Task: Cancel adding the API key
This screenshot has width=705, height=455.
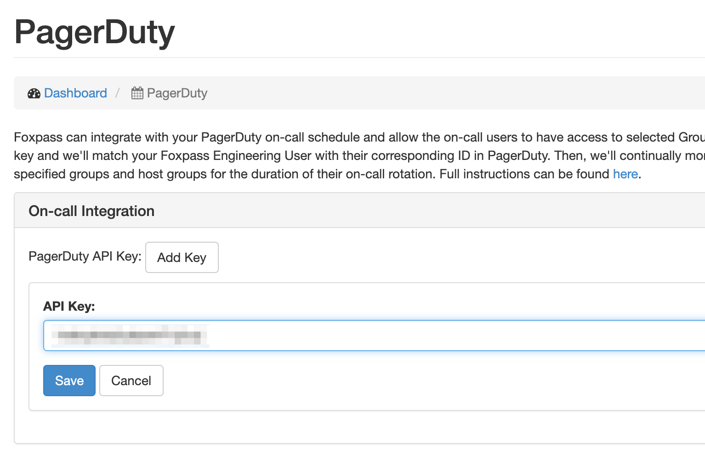Action: click(131, 381)
